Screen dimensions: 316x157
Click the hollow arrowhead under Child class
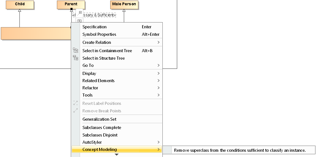[20, 10]
